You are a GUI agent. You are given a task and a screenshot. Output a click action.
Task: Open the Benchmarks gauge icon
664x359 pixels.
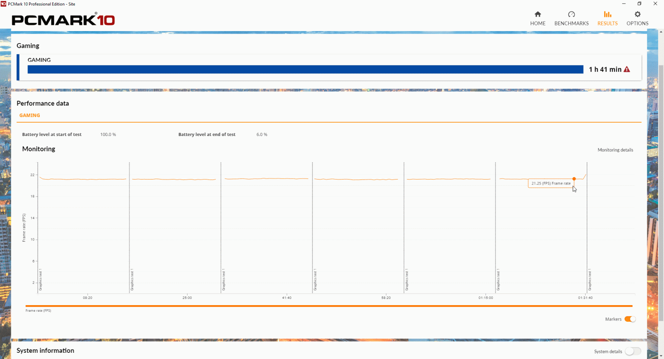571,15
